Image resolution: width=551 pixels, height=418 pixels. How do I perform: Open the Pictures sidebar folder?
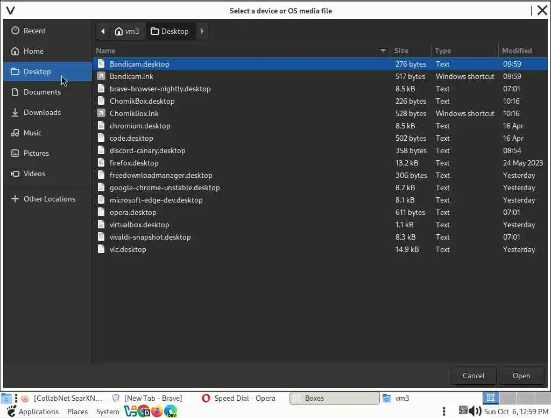47,153
